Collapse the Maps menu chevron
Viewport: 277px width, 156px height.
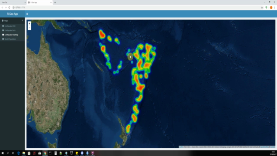point(22,21)
